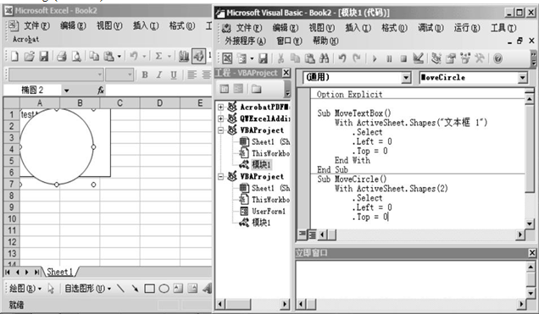Toggle Folders button in project panel
The height and width of the screenshot is (314, 539).
256,89
